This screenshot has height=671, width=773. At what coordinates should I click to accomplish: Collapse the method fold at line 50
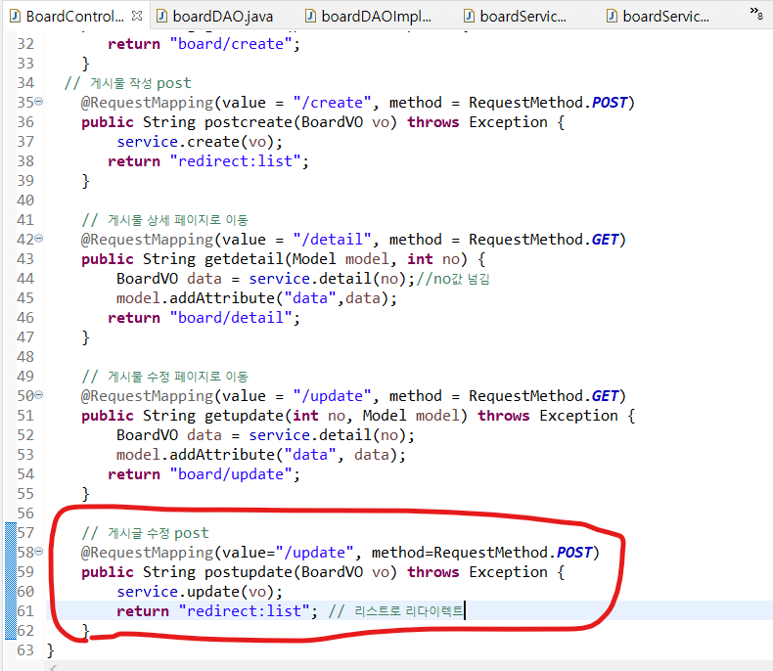pyautogui.click(x=39, y=395)
